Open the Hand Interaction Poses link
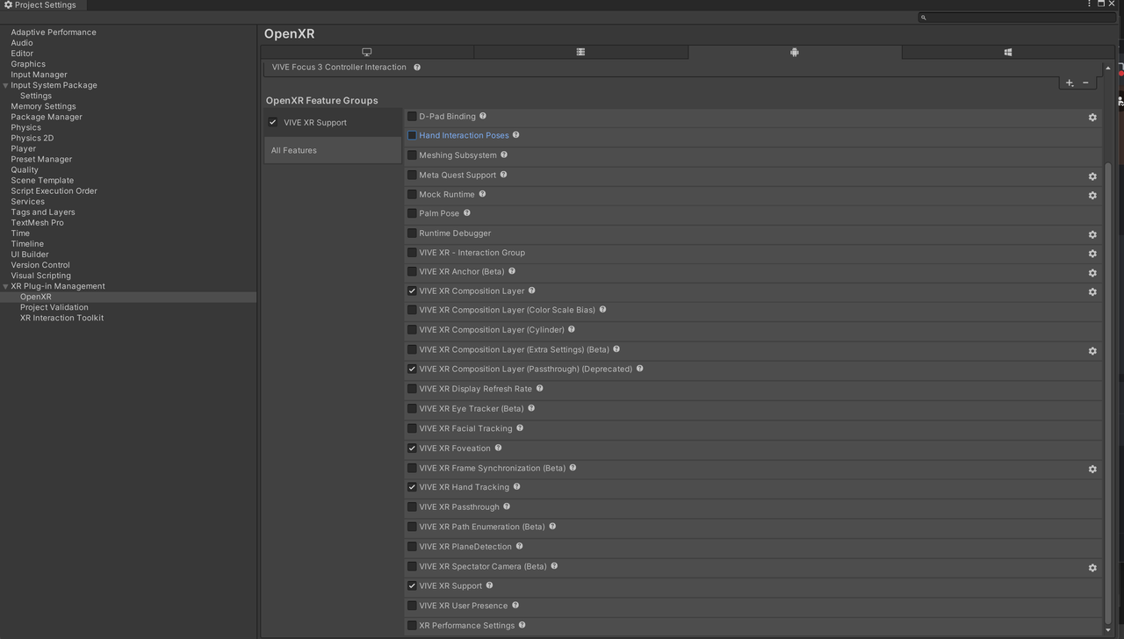This screenshot has height=639, width=1124. pyautogui.click(x=464, y=134)
